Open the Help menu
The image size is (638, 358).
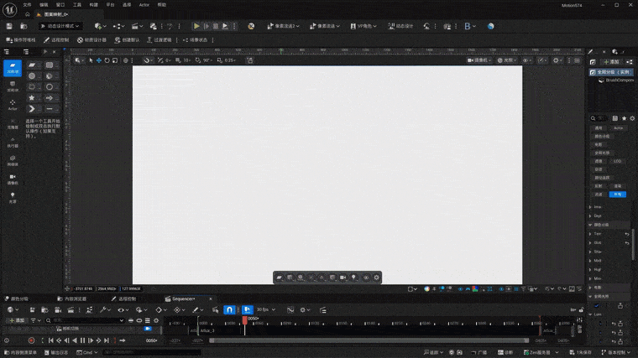pos(162,5)
